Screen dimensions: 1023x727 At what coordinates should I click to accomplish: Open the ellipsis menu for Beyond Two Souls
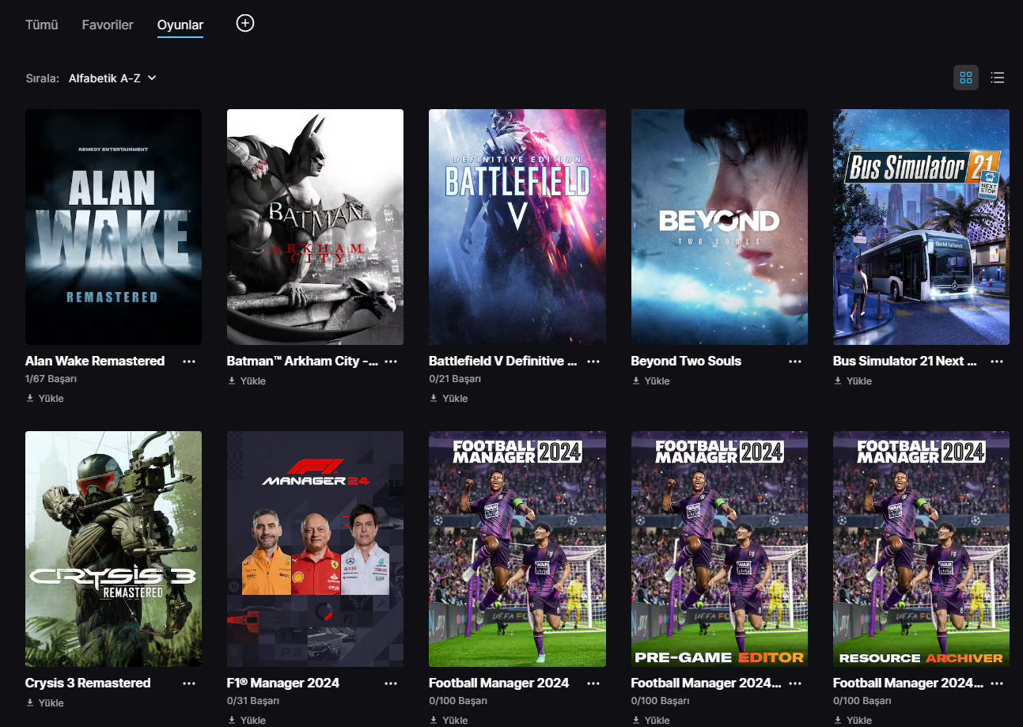pyautogui.click(x=795, y=361)
